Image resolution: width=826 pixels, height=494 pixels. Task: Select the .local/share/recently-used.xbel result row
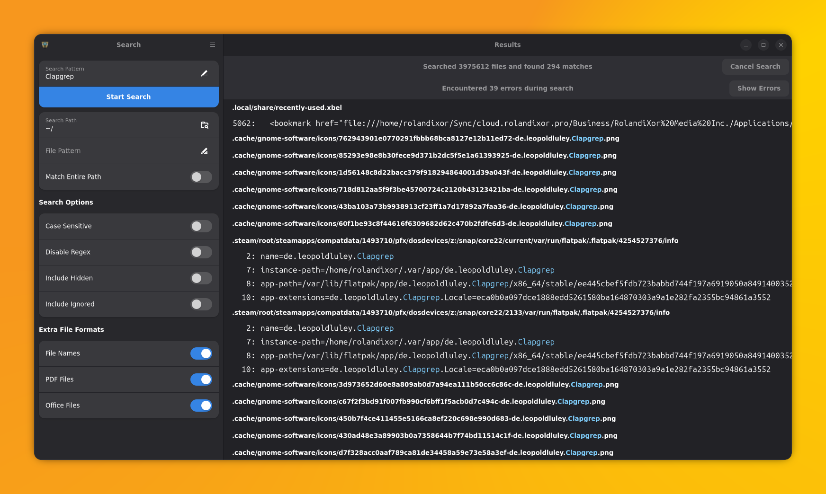click(x=287, y=107)
